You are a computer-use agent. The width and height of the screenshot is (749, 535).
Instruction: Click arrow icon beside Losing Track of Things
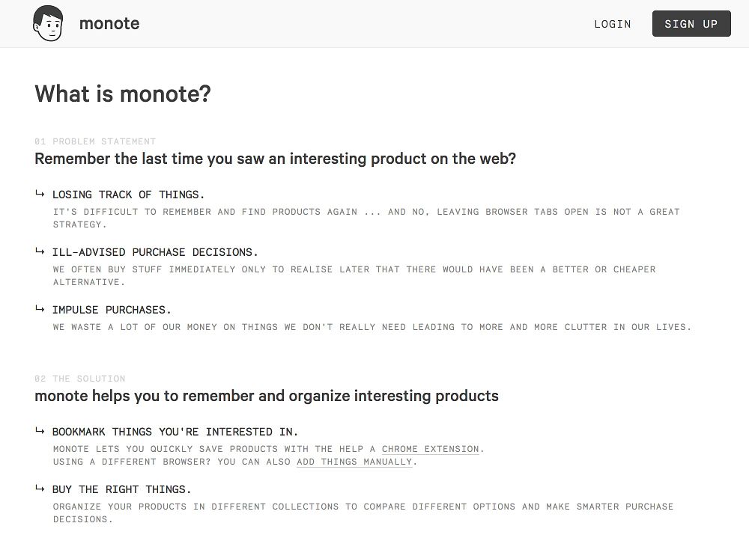point(40,194)
